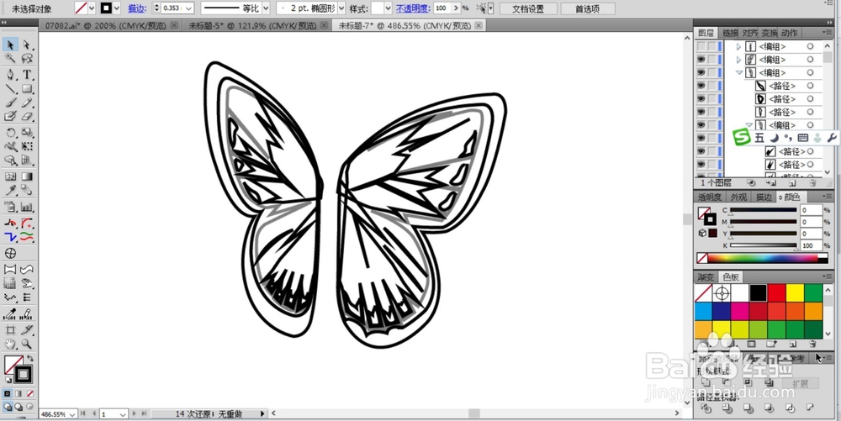841x421 pixels.
Task: Click target circle of first path row
Action: pyautogui.click(x=810, y=86)
